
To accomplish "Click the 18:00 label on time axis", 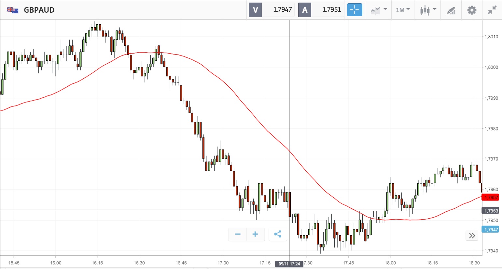I will pyautogui.click(x=390, y=263).
